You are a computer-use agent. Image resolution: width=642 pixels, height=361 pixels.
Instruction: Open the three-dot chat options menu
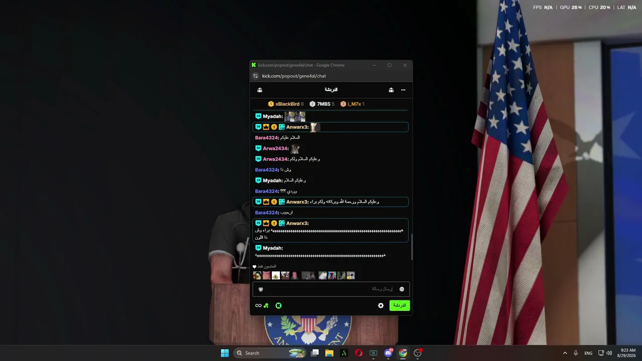click(403, 90)
